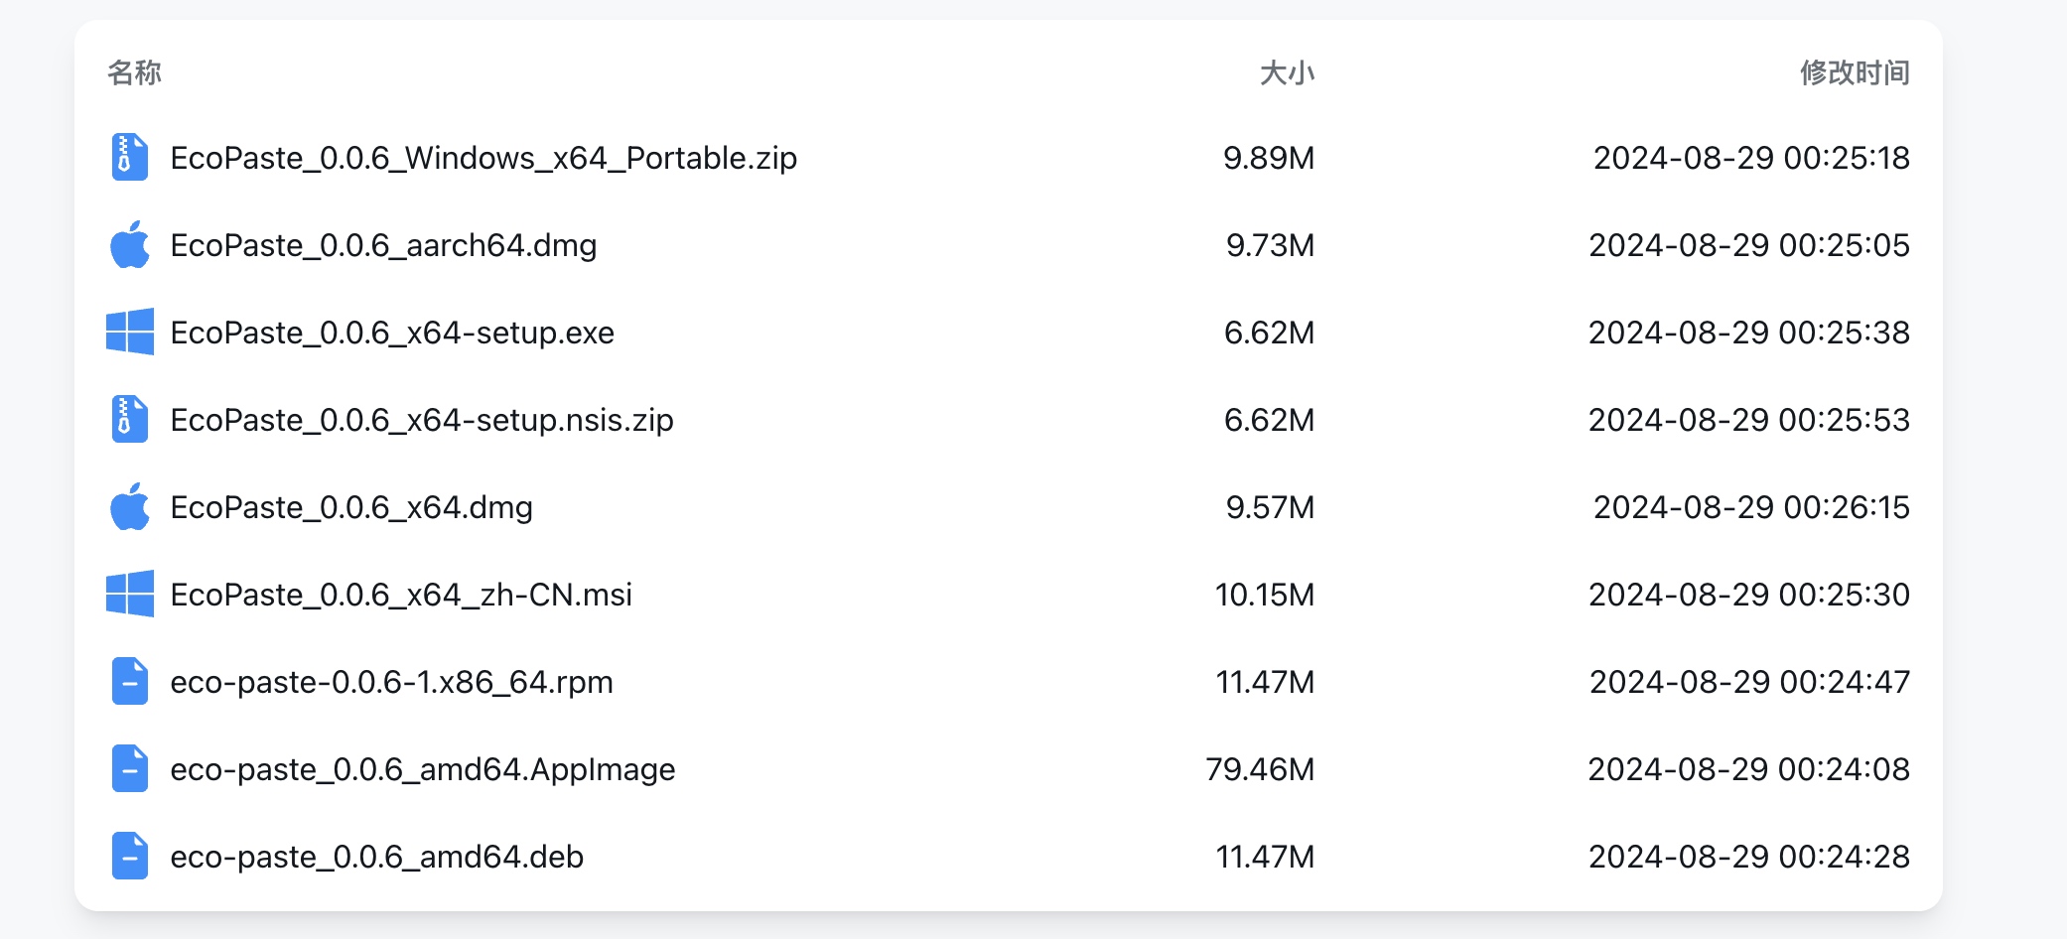Download EcoPaste_0.0.6_Windows_x64_Portable.zip
The height and width of the screenshot is (939, 2067).
pyautogui.click(x=483, y=159)
